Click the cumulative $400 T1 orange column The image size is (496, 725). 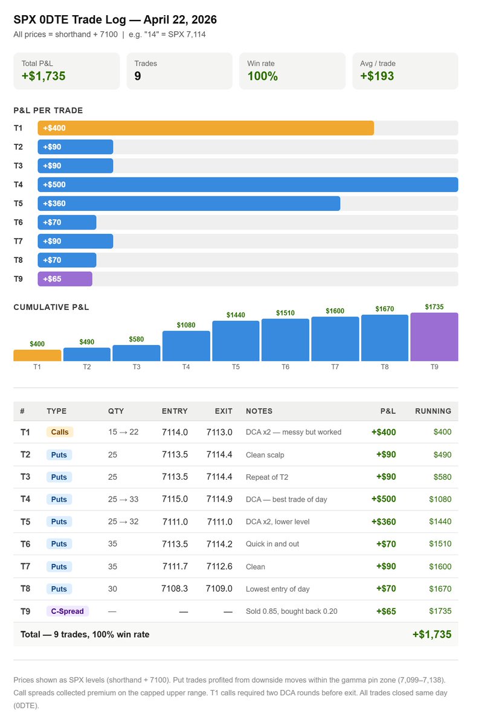point(37,355)
